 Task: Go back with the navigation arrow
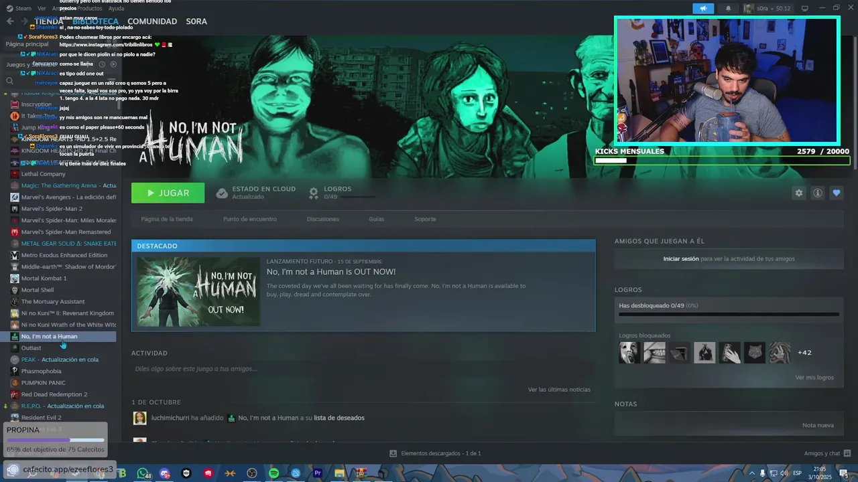(10, 21)
